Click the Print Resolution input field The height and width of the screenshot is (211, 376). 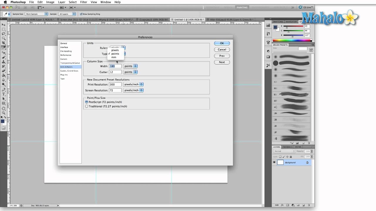pyautogui.click(x=115, y=84)
